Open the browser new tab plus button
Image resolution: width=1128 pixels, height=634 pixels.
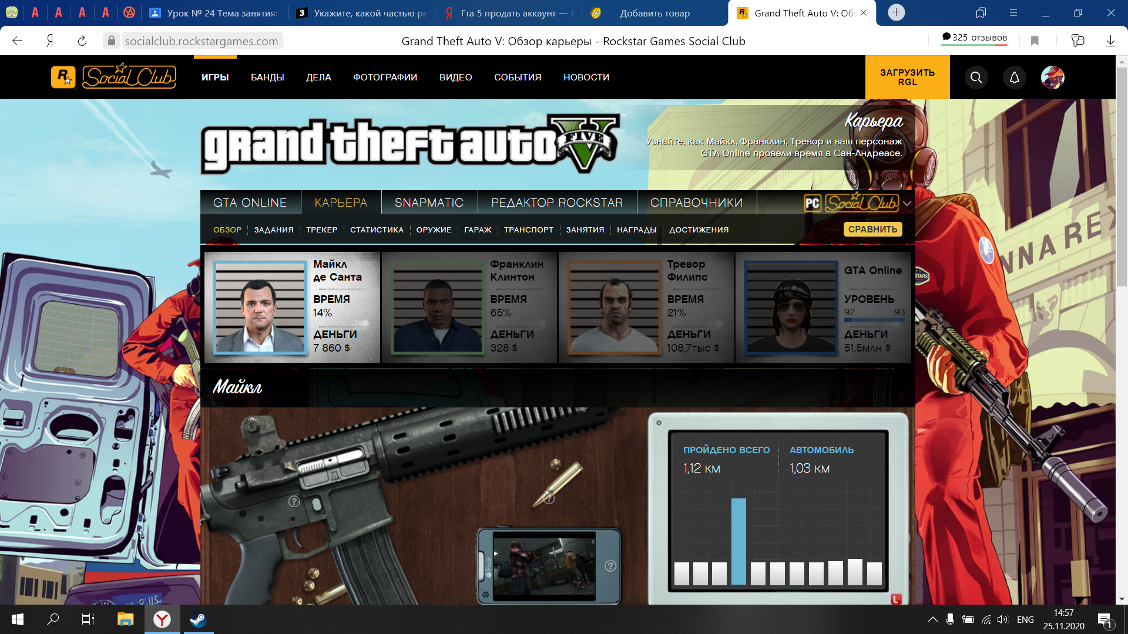(896, 12)
